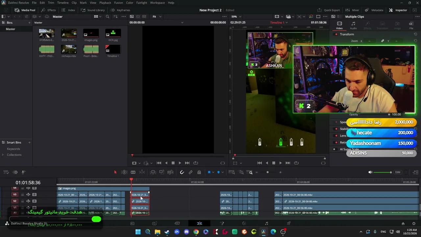Toggle timeline snapping magnet icon
Screen dimensions: 421x237
(x=182, y=172)
